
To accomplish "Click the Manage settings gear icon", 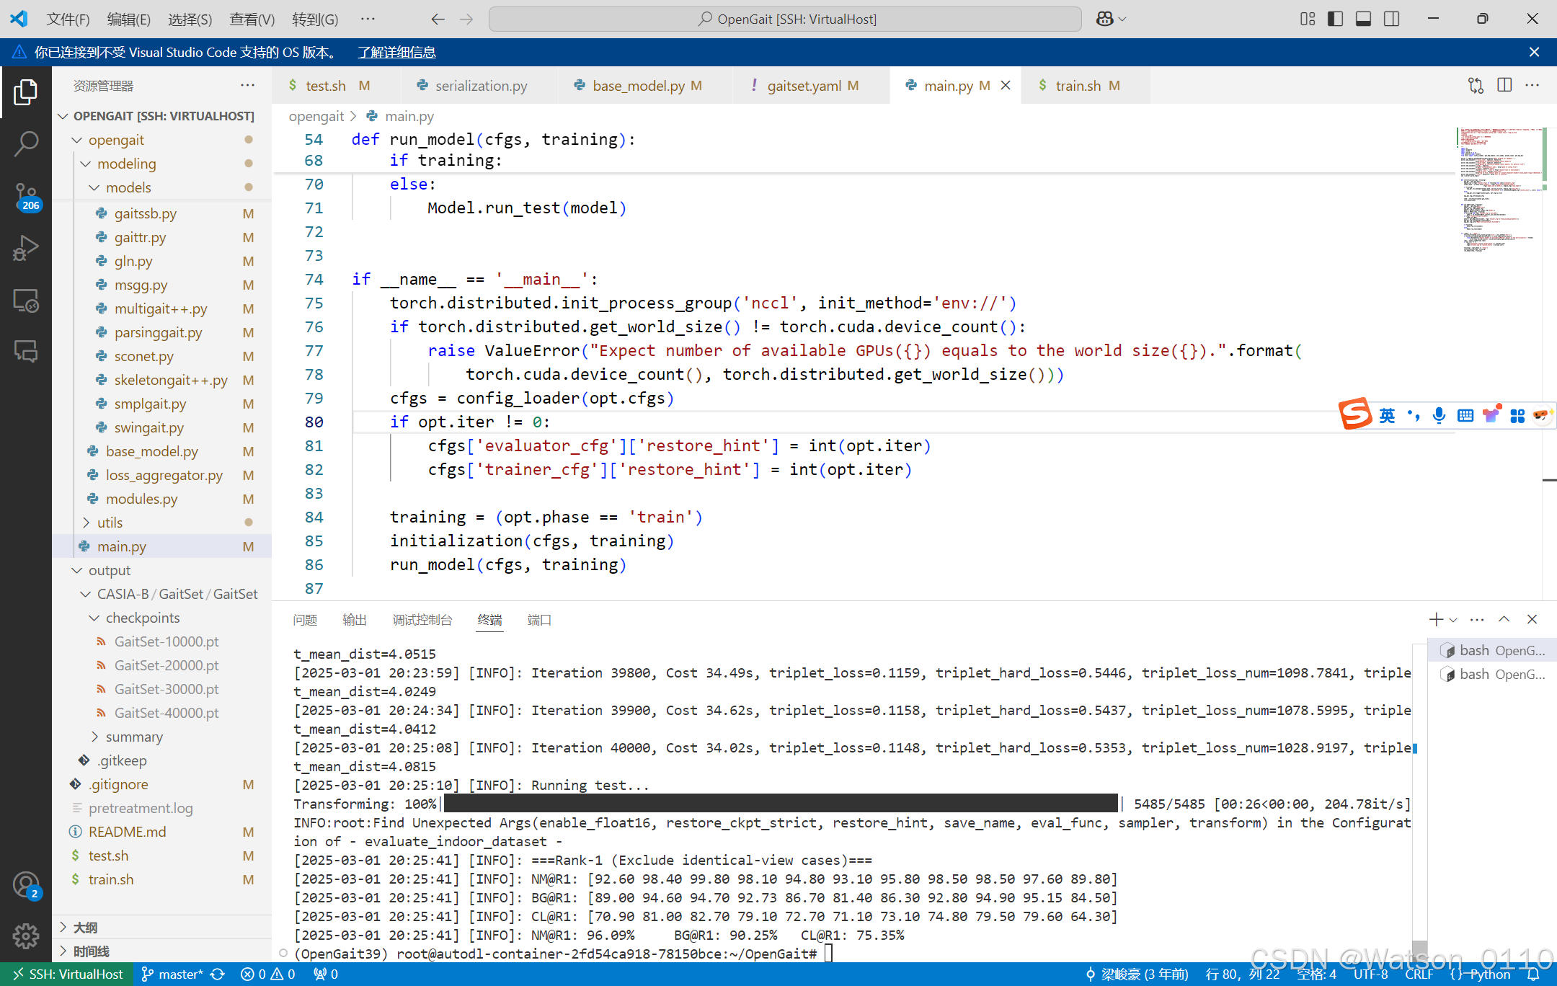I will [26, 936].
